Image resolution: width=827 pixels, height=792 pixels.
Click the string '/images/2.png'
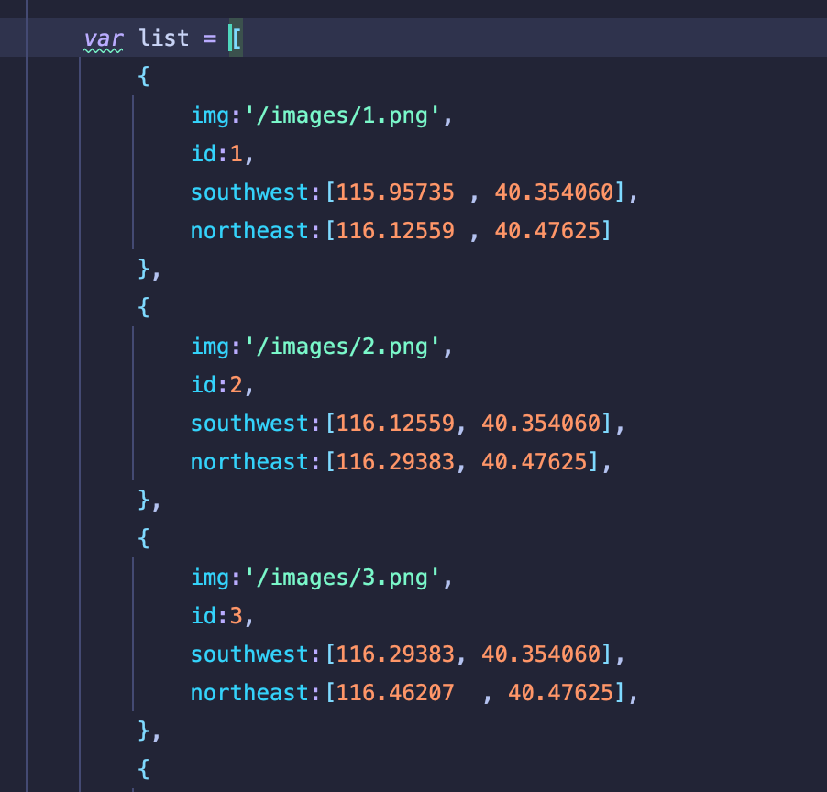click(342, 347)
